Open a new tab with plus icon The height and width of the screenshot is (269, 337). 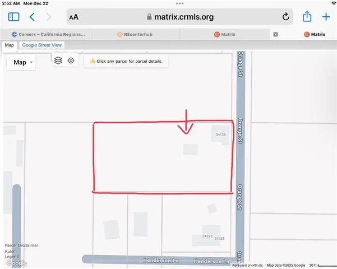coord(326,17)
